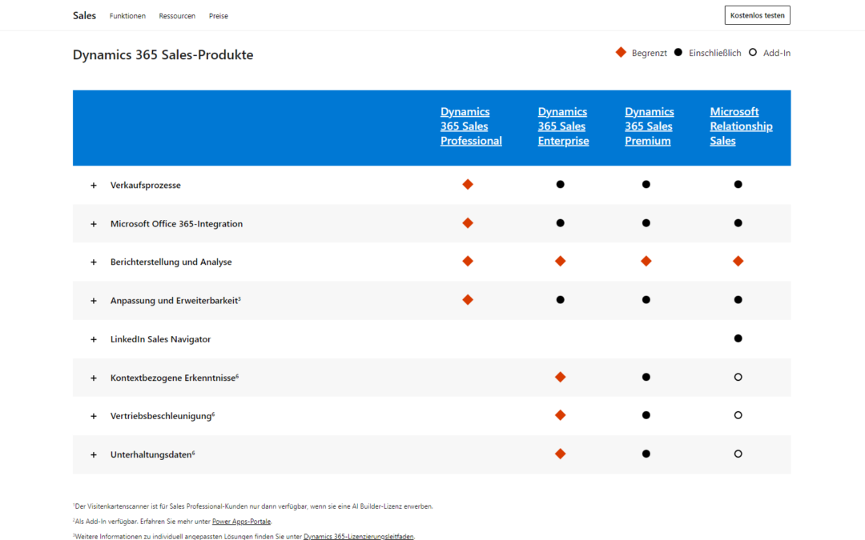This screenshot has width=865, height=540.
Task: Click the Einschließlich legend label
Action: 715,53
